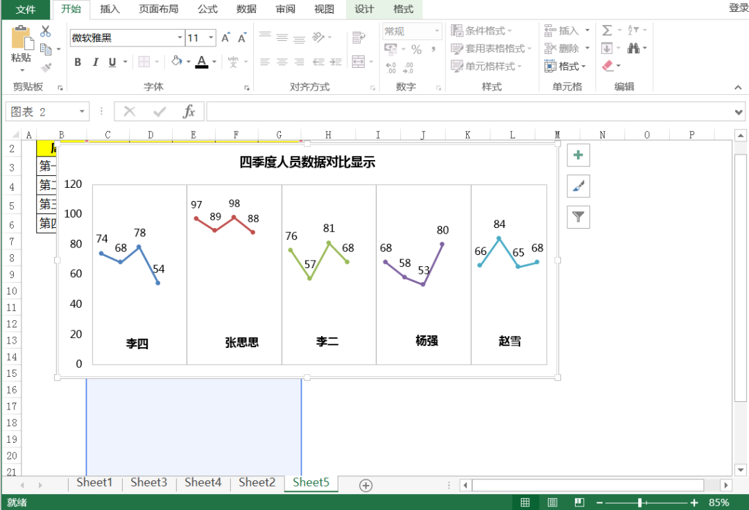749x510 pixels.
Task: Click the comma style icon
Action: click(x=433, y=49)
